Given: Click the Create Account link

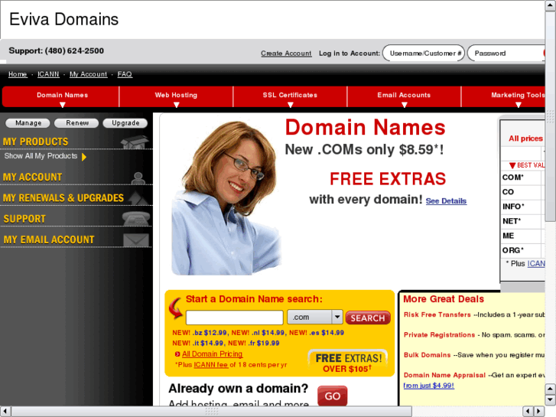Looking at the screenshot, I should (286, 54).
